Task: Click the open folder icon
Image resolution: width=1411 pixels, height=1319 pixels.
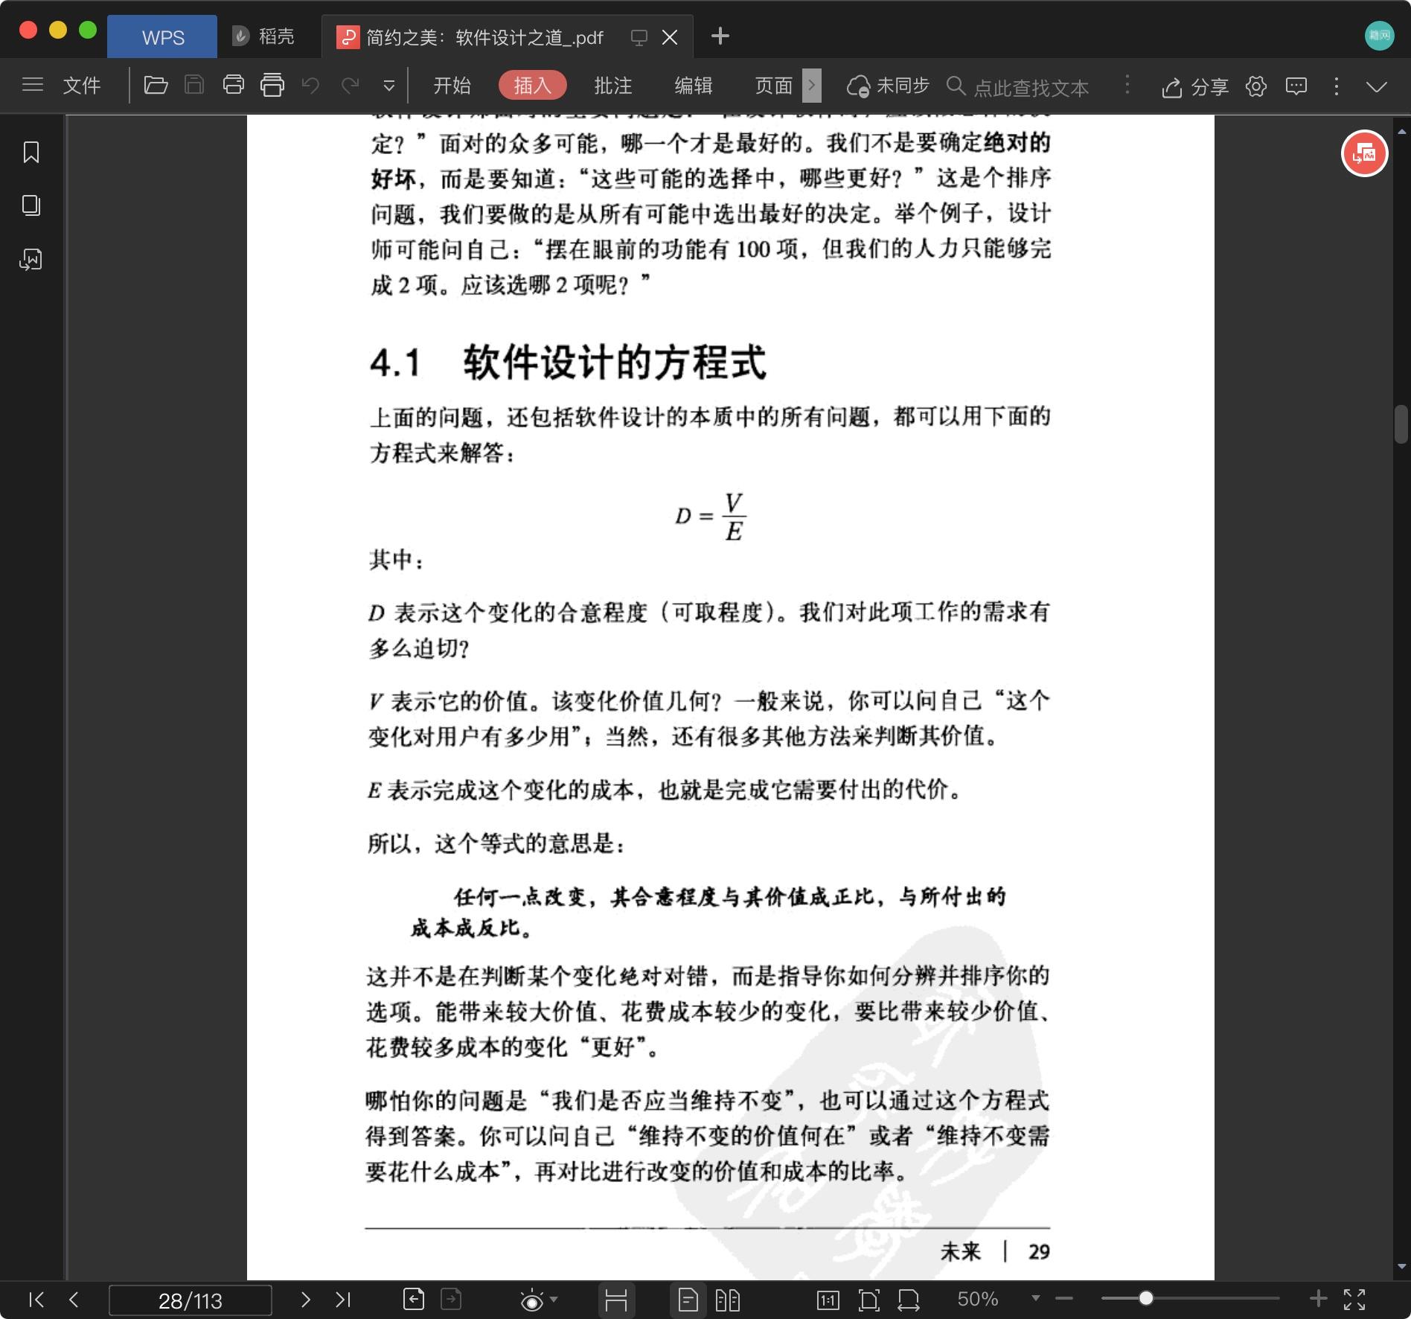Action: pos(156,85)
